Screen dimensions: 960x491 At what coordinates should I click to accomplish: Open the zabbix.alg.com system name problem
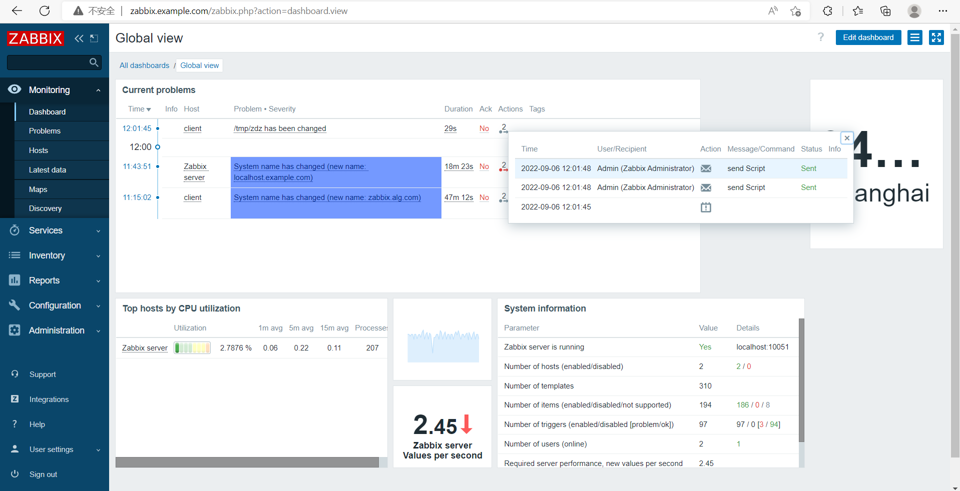tap(327, 197)
